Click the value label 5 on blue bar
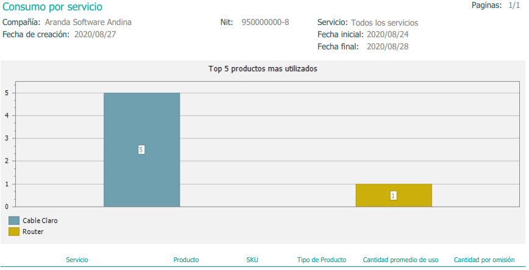 (141, 149)
